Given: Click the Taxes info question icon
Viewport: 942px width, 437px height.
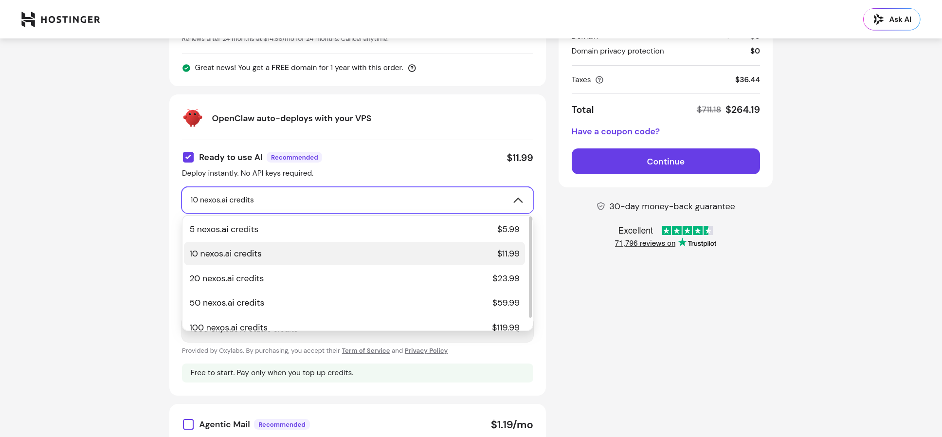Looking at the screenshot, I should pyautogui.click(x=599, y=80).
